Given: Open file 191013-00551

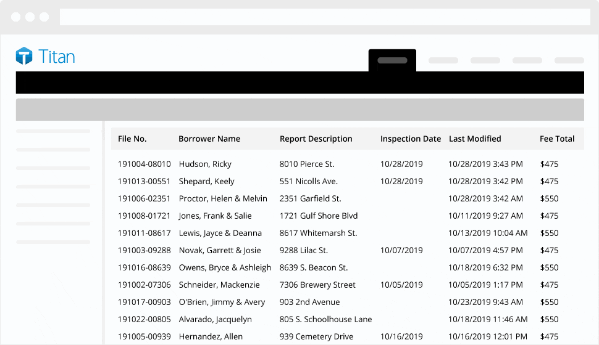Looking at the screenshot, I should (x=145, y=181).
